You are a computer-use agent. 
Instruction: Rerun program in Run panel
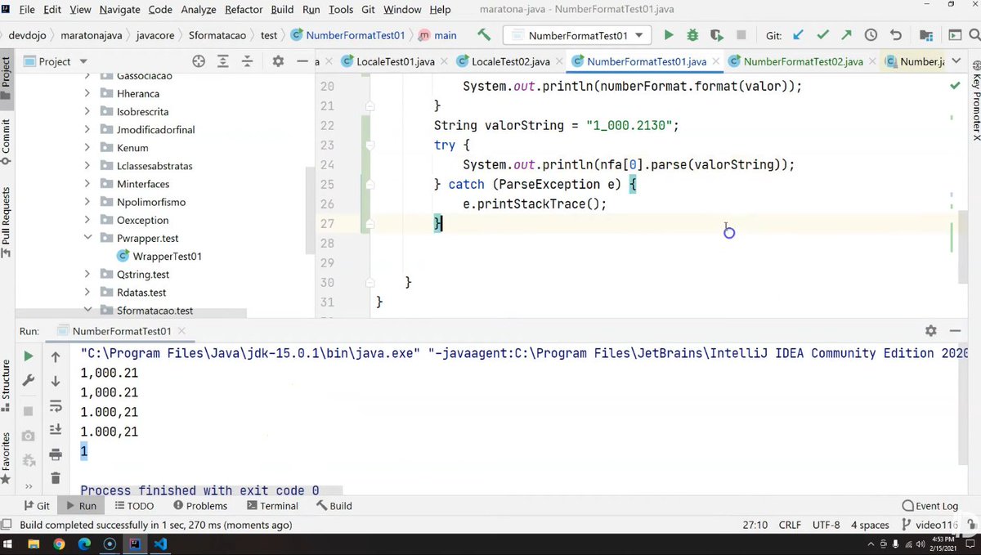point(29,356)
